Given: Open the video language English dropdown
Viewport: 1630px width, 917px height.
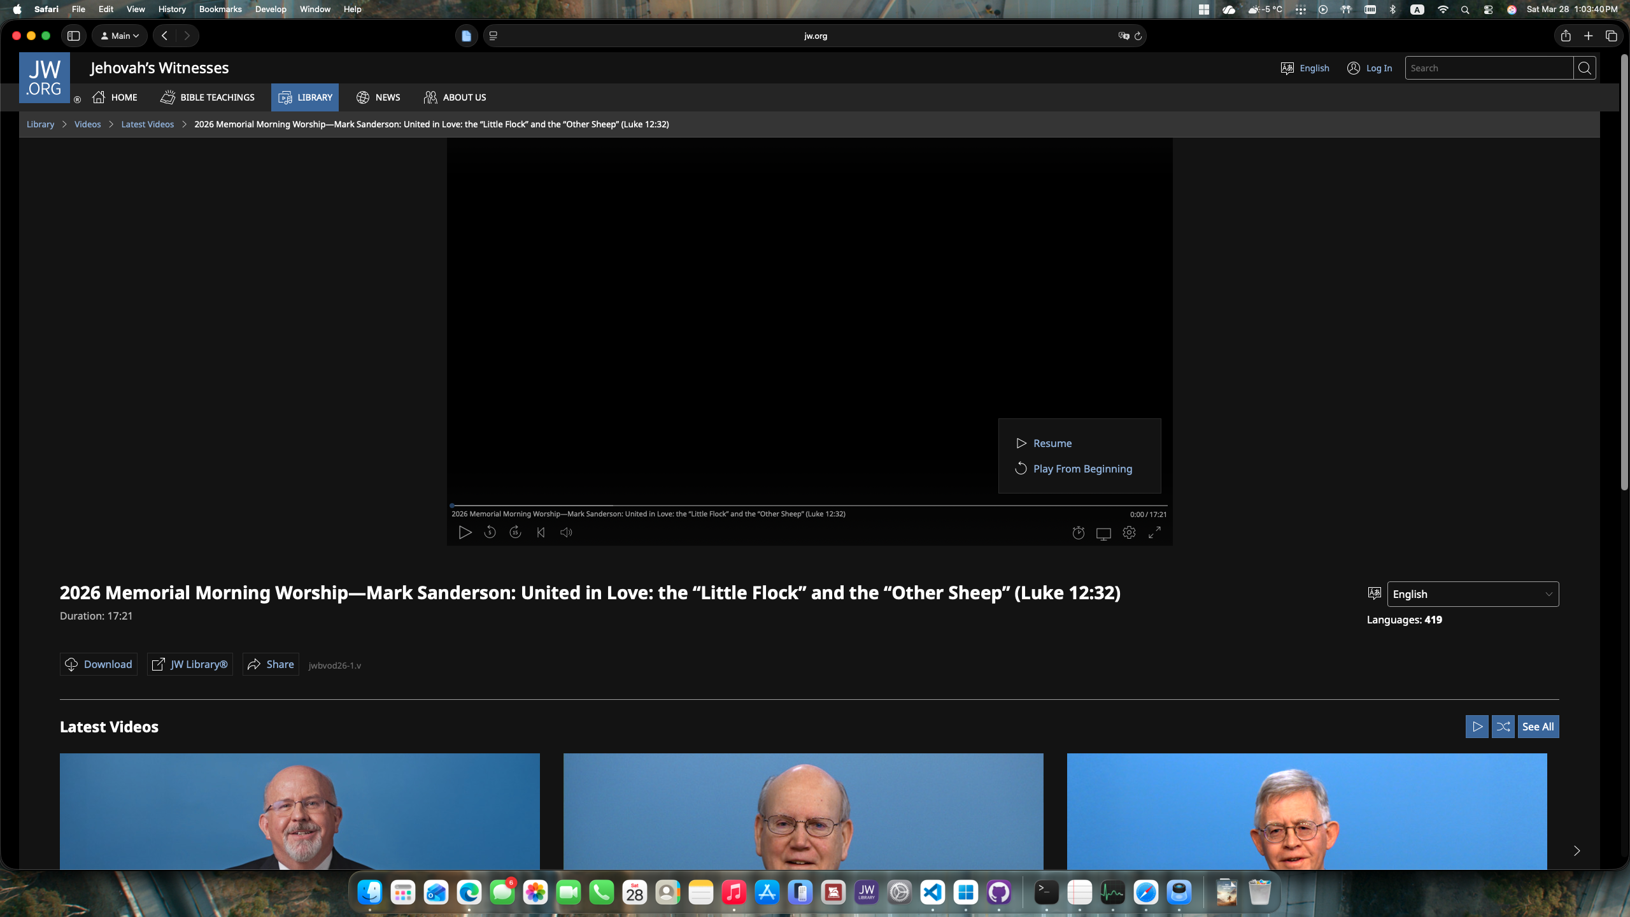Looking at the screenshot, I should coord(1472,594).
